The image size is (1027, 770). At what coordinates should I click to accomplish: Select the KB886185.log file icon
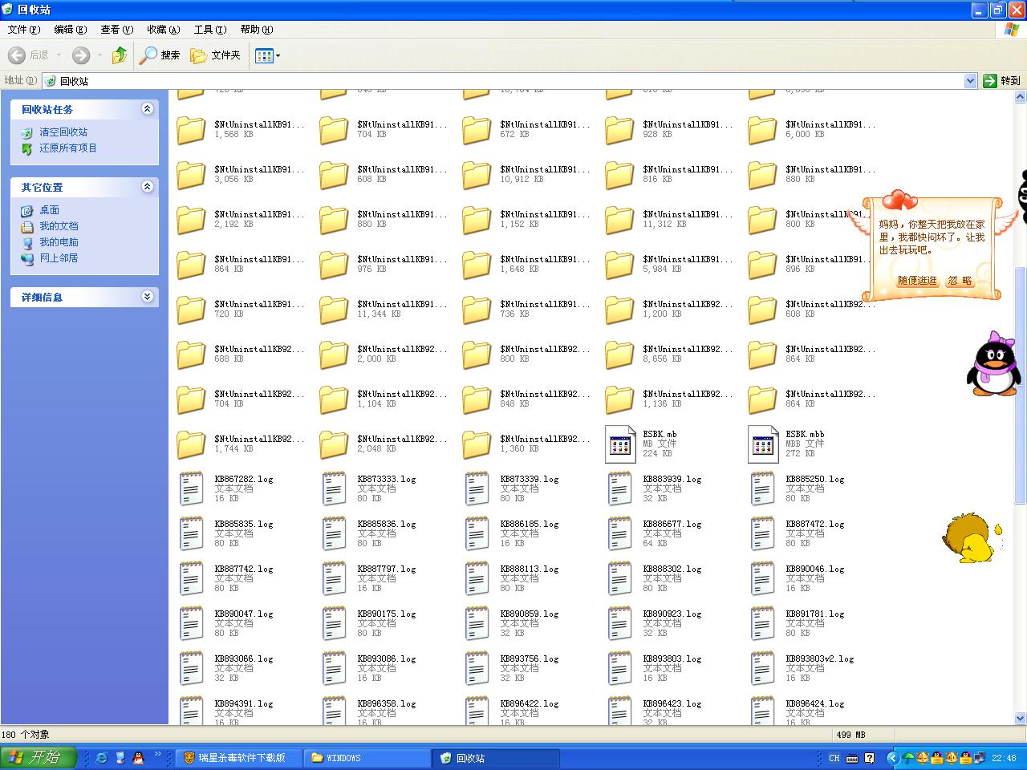pyautogui.click(x=477, y=534)
